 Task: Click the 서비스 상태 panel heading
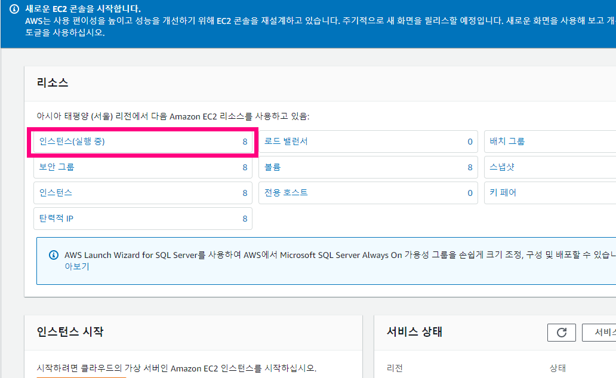click(414, 331)
